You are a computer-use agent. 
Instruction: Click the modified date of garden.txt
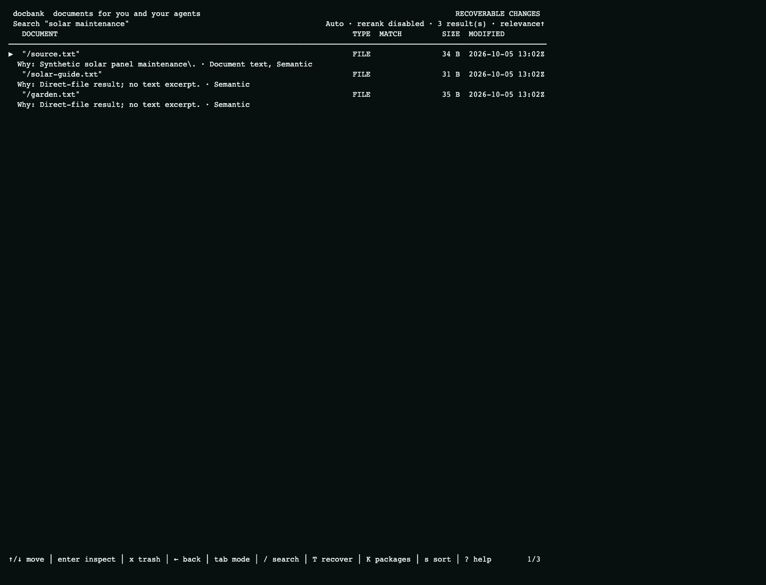point(506,95)
